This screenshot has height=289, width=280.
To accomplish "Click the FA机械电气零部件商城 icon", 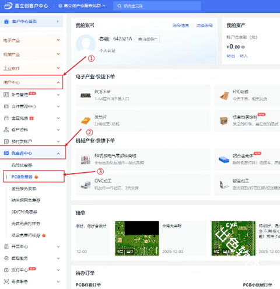I will 86,159.
